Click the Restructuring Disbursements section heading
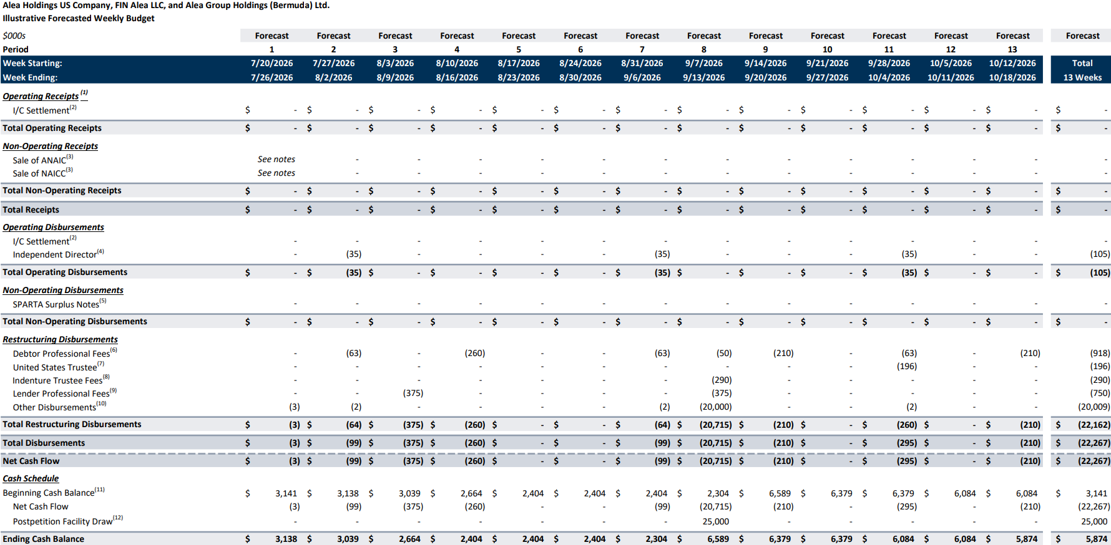1111x545 pixels. [x=60, y=339]
